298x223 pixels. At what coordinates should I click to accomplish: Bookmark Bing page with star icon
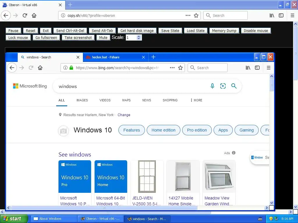point(180,68)
